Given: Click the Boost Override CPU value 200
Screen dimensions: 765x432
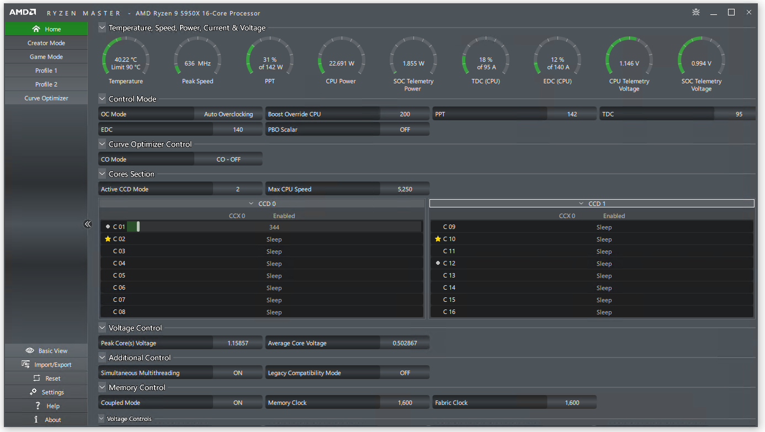Looking at the screenshot, I should 405,114.
